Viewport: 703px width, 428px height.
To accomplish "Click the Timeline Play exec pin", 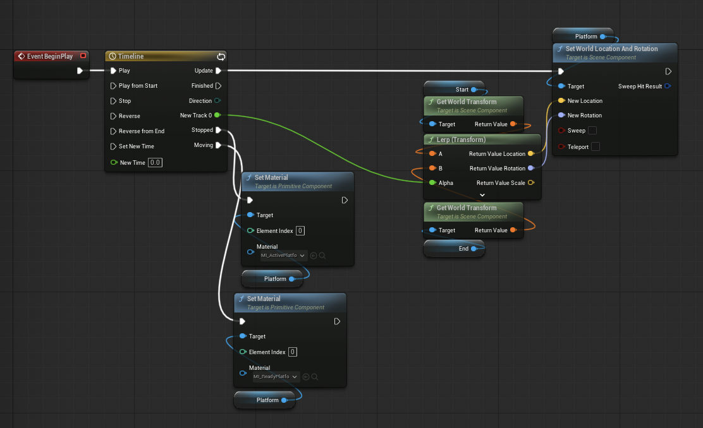I will [x=113, y=71].
